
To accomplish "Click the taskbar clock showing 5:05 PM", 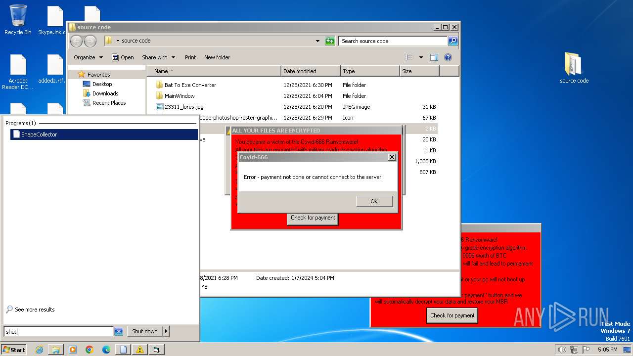I will (x=607, y=350).
